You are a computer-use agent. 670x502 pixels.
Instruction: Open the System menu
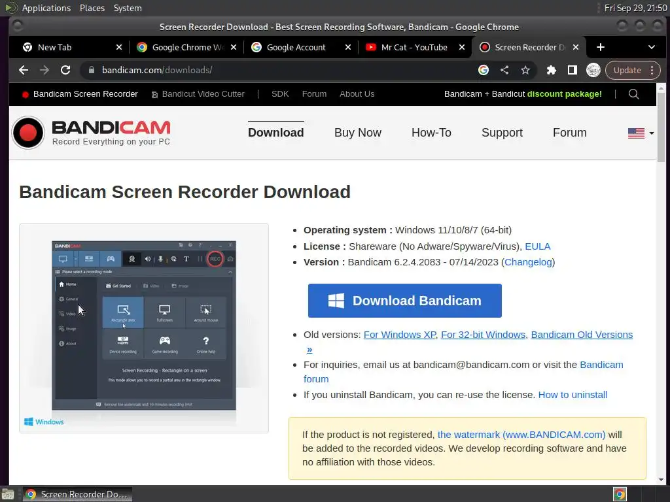(128, 8)
